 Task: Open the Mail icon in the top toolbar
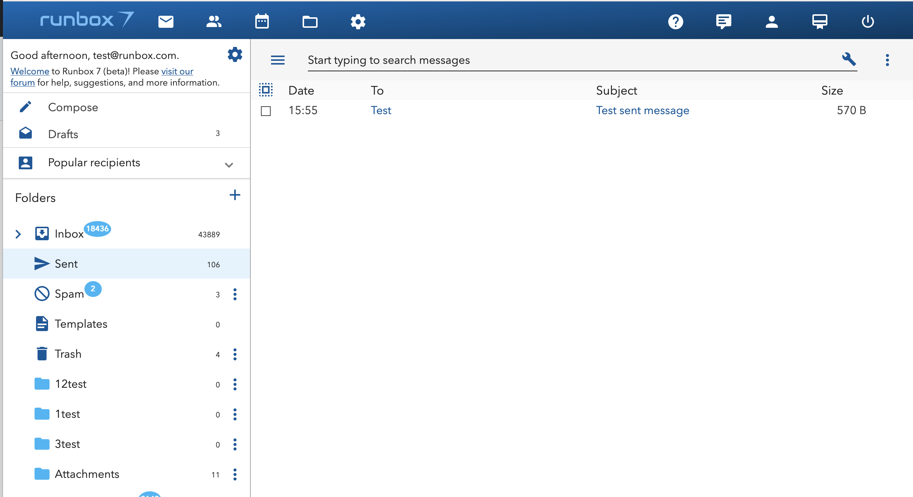click(166, 21)
